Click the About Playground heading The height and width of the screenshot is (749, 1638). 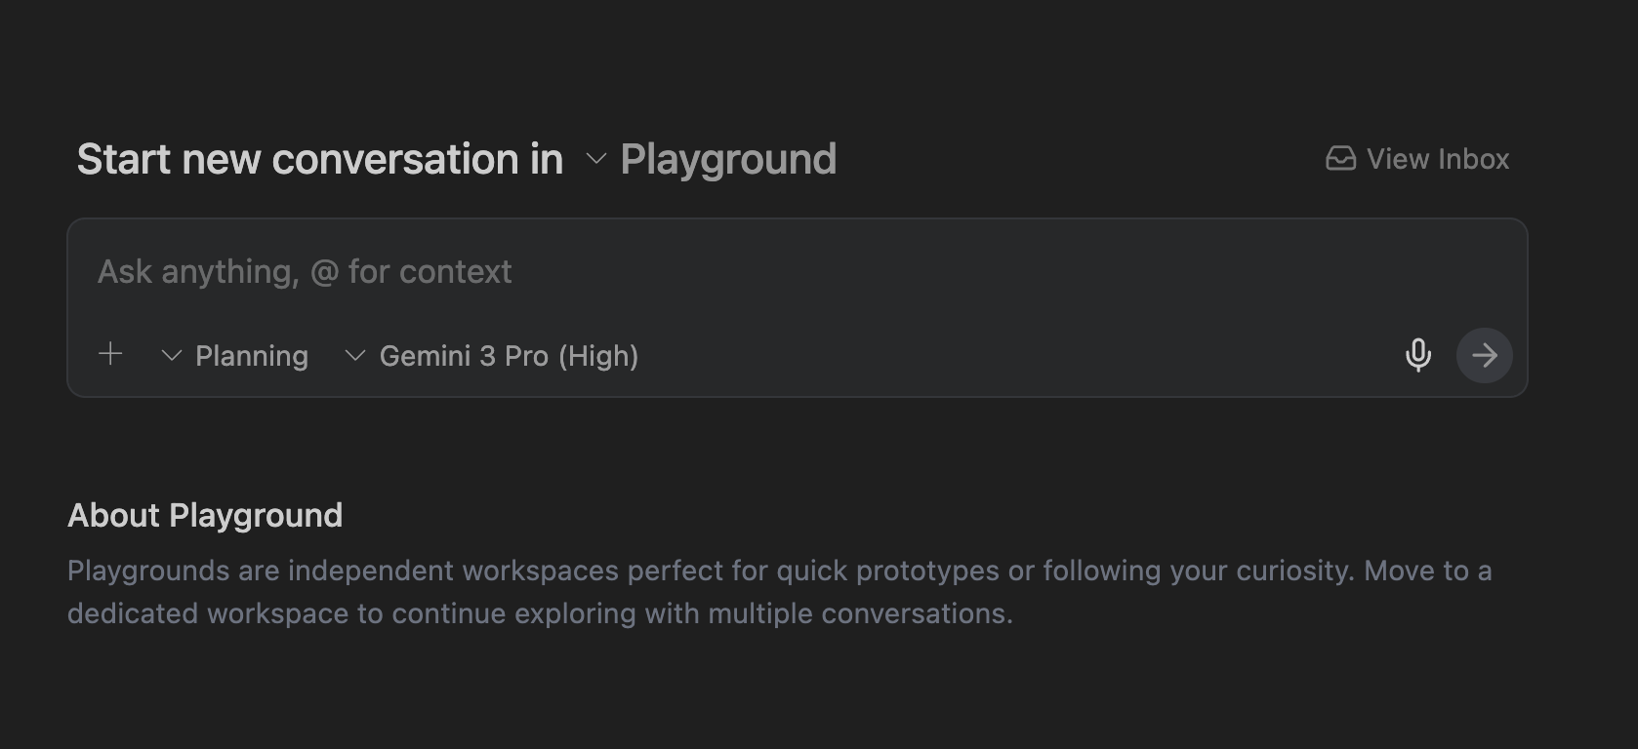click(x=205, y=515)
